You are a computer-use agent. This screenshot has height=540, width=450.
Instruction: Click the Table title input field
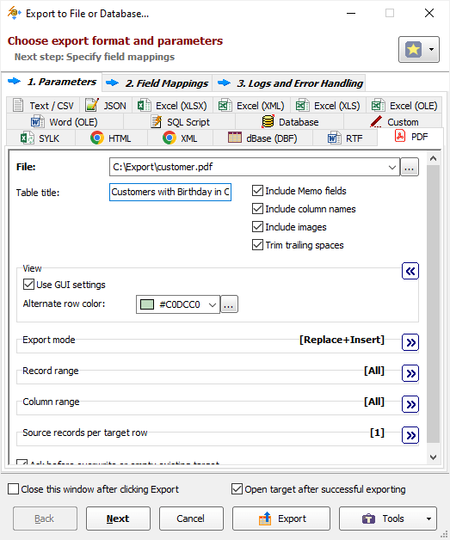click(x=170, y=192)
